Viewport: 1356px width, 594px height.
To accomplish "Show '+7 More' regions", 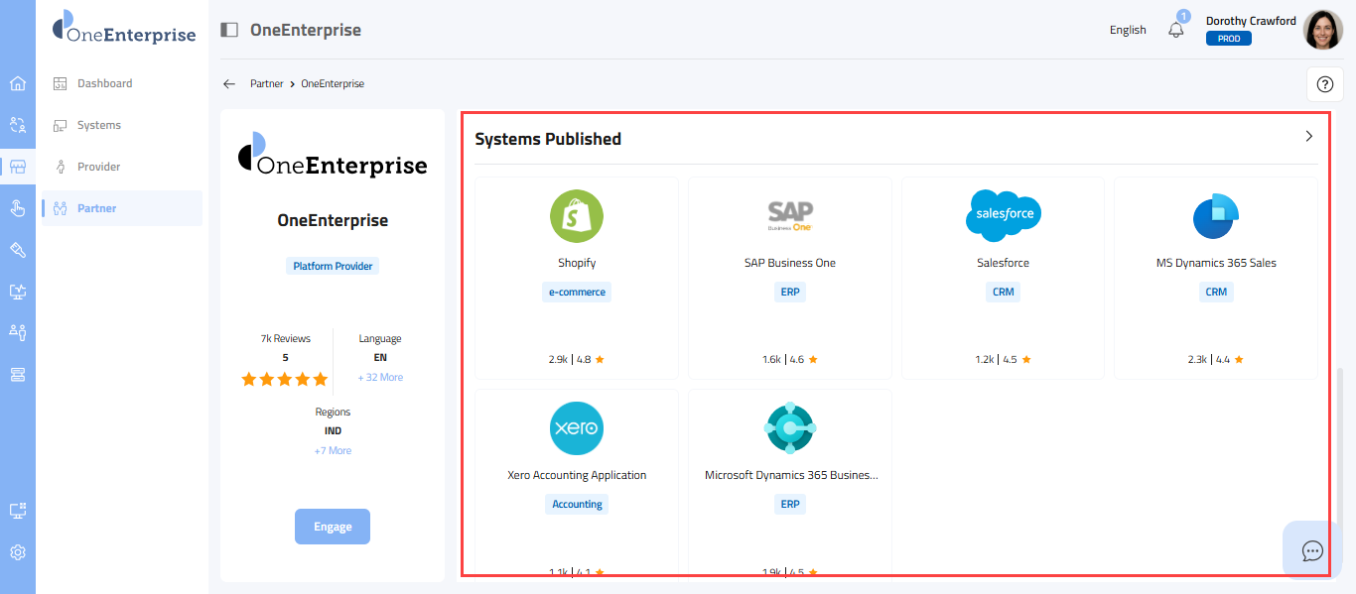I will tap(333, 451).
